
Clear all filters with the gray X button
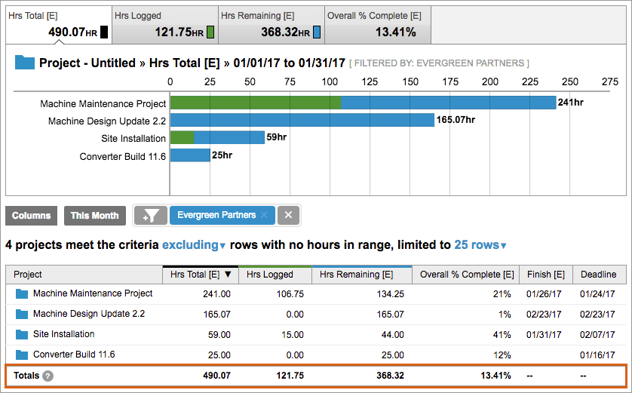(288, 215)
